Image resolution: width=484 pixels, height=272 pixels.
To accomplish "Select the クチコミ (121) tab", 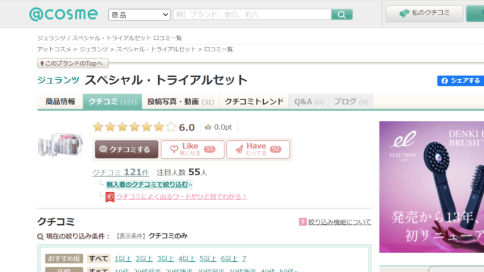I will 113,102.
